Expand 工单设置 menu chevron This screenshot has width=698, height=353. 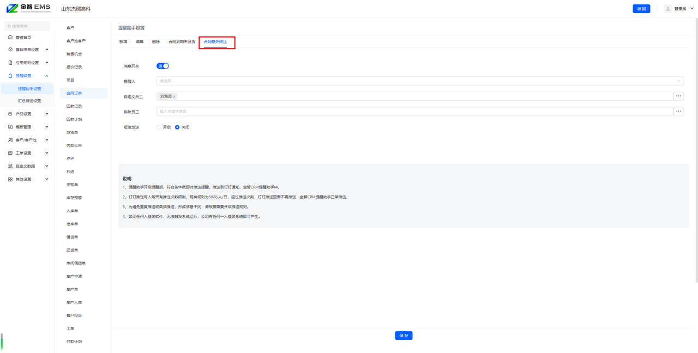tap(47, 153)
